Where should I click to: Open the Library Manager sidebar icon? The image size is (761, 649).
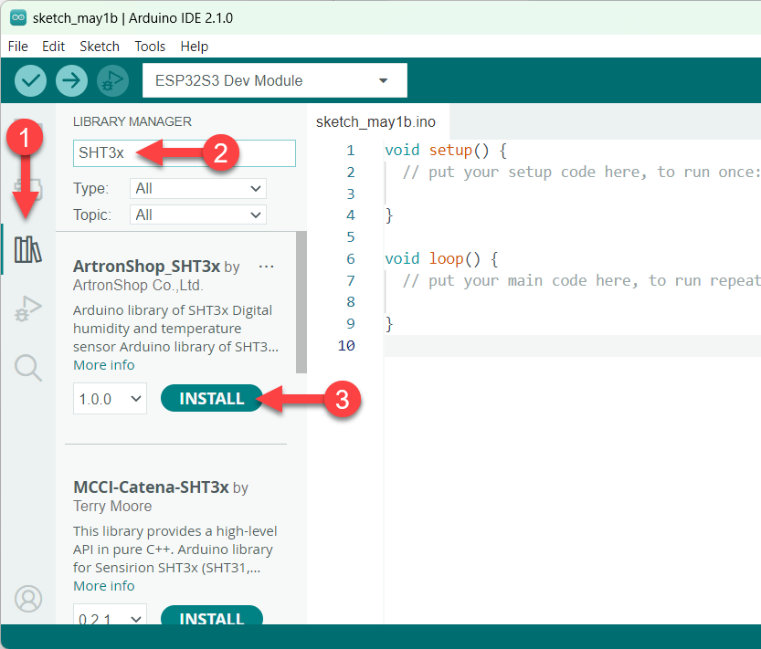pyautogui.click(x=28, y=250)
